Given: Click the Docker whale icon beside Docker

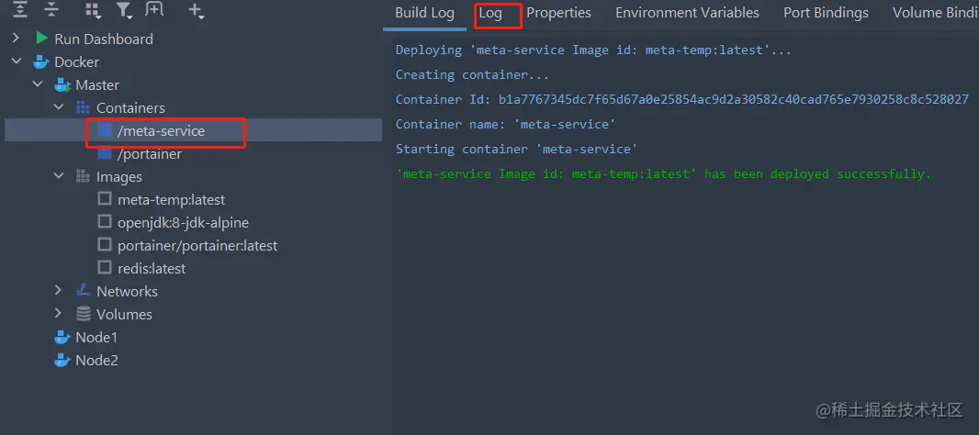Looking at the screenshot, I should (40, 61).
